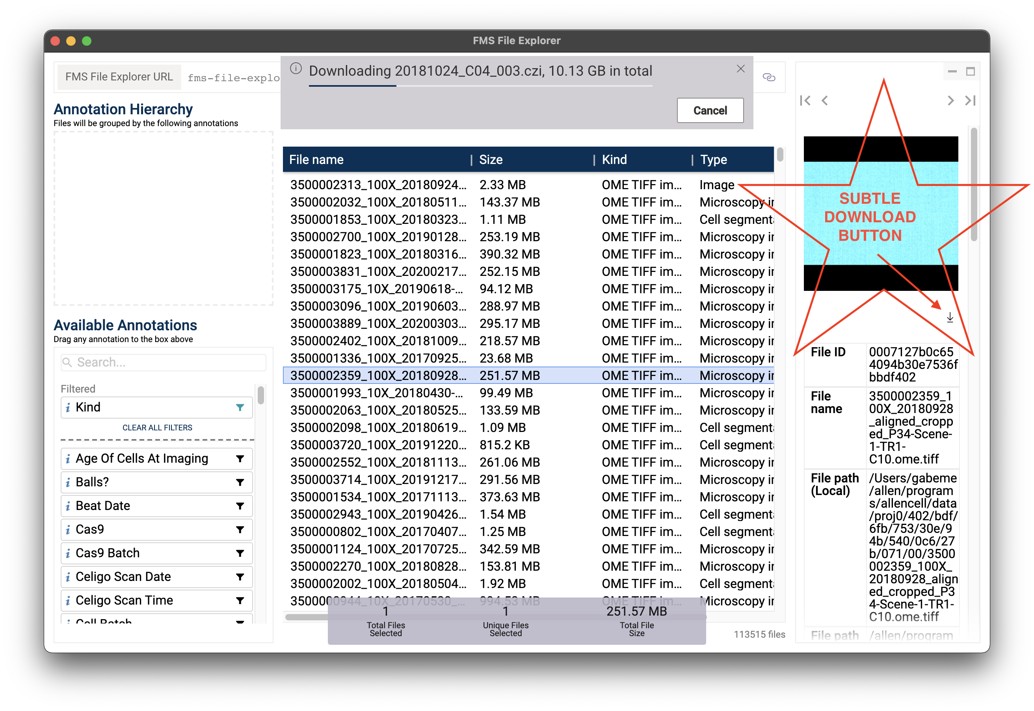Jump to last file with the last-page arrow
This screenshot has width=1034, height=711.
click(x=970, y=100)
